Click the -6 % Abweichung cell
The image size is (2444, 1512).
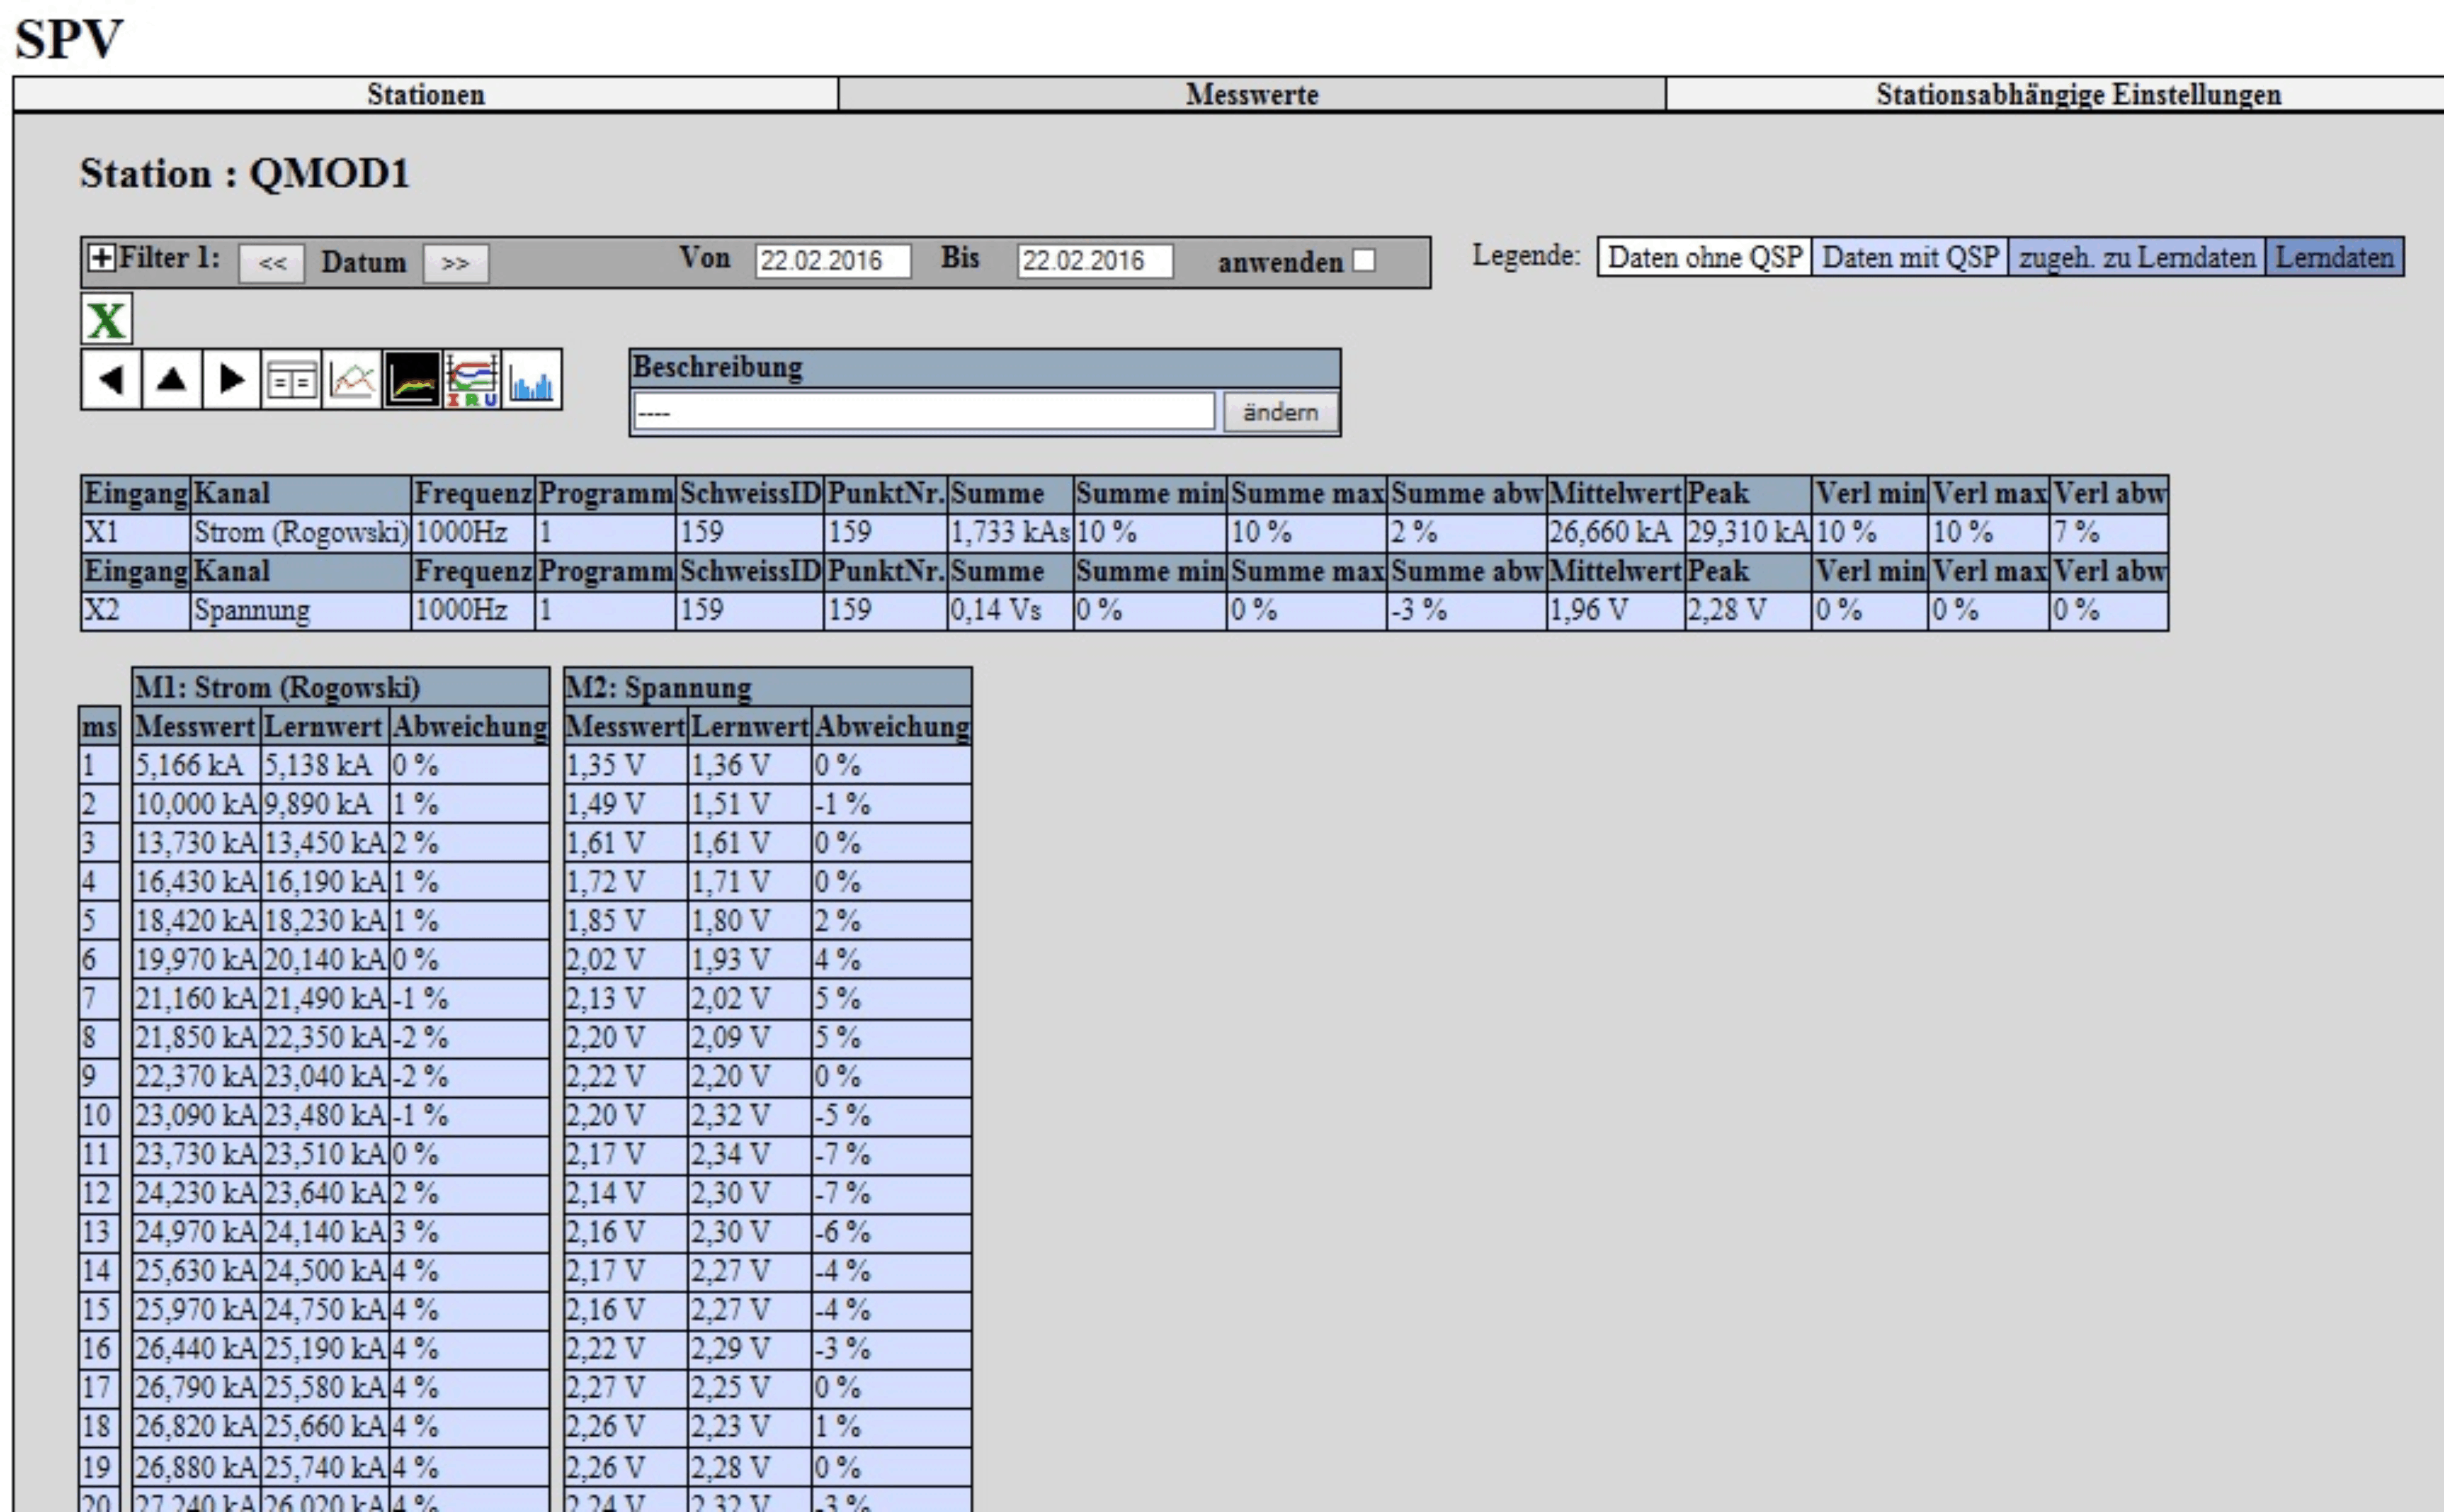(892, 1232)
